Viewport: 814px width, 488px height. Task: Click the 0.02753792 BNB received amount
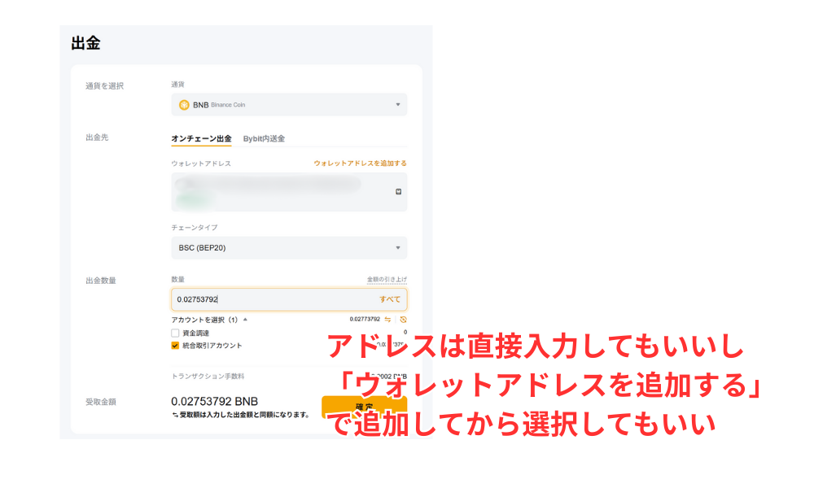213,401
